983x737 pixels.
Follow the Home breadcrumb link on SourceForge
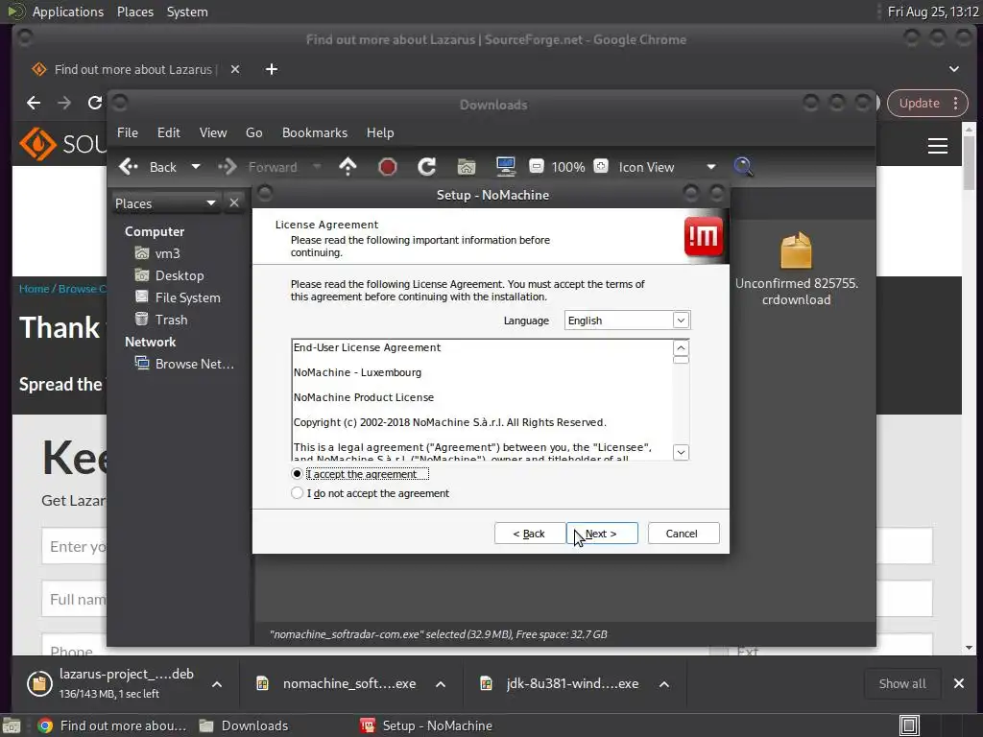(x=34, y=289)
